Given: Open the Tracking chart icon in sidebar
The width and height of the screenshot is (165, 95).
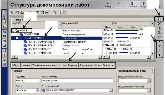Looking at the screenshot, I should coord(4,26).
